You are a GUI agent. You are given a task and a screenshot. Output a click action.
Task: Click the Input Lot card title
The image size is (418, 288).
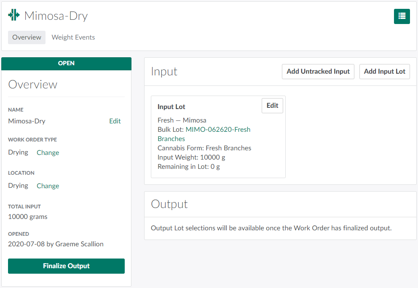click(x=171, y=107)
